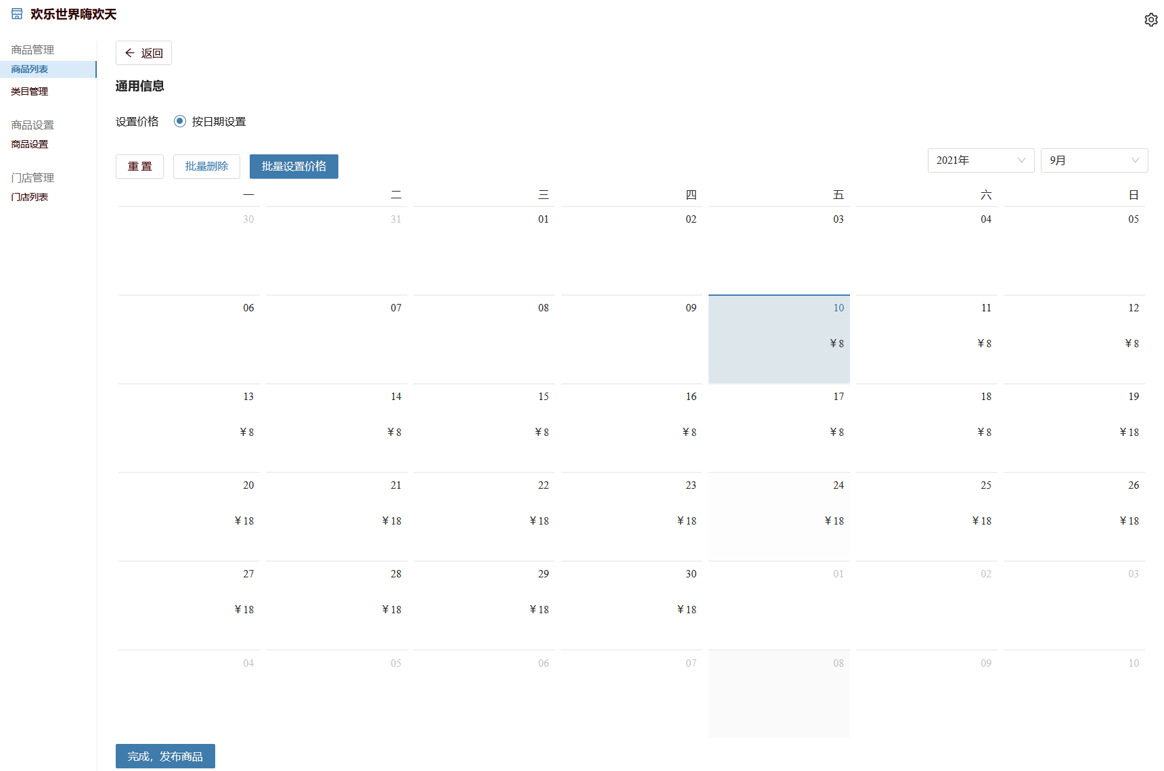Select calendar date 30 with ¥18

(631, 605)
